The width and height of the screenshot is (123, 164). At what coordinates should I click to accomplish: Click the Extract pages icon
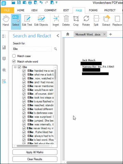pos(106,21)
